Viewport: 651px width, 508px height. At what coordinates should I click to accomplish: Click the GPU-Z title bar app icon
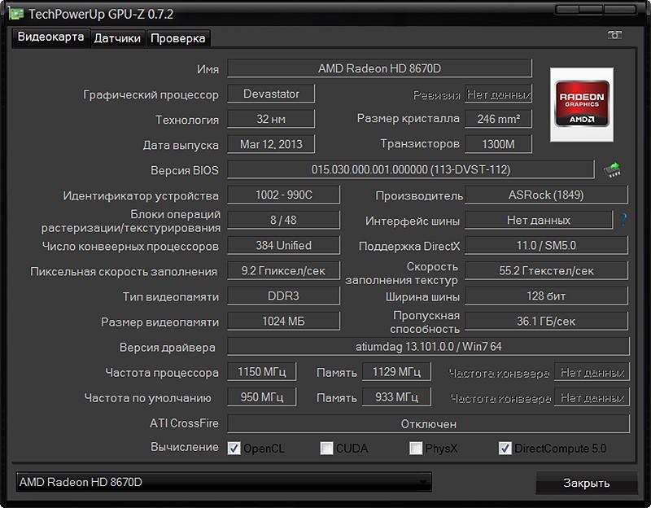pyautogui.click(x=16, y=14)
